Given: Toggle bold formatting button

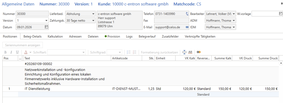Looking at the screenshot, I should [x=5, y=52].
